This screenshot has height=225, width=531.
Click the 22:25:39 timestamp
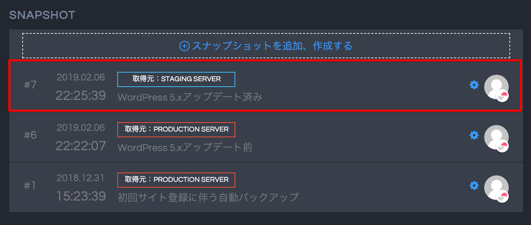81,96
